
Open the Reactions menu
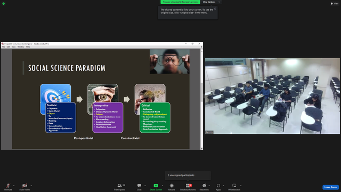[x=204, y=187]
